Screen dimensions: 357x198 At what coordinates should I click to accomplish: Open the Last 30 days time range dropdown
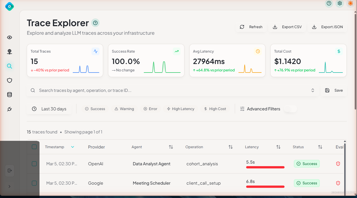[x=49, y=109]
